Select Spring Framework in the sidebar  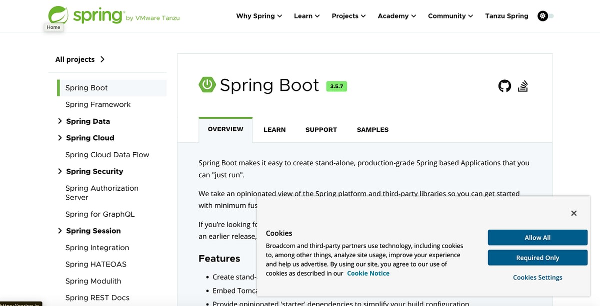tap(98, 104)
